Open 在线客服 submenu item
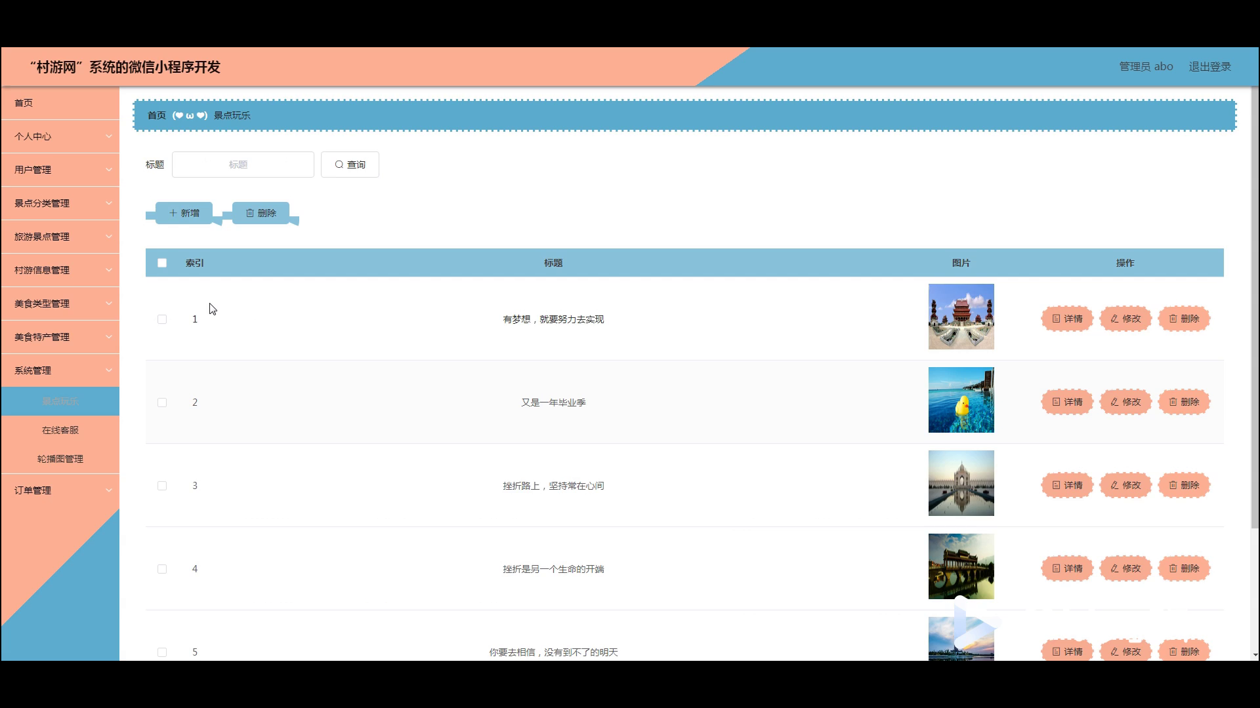 (x=60, y=430)
